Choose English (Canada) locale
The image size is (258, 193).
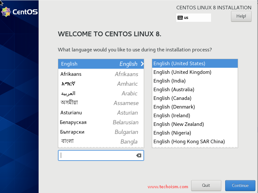tap(195, 98)
